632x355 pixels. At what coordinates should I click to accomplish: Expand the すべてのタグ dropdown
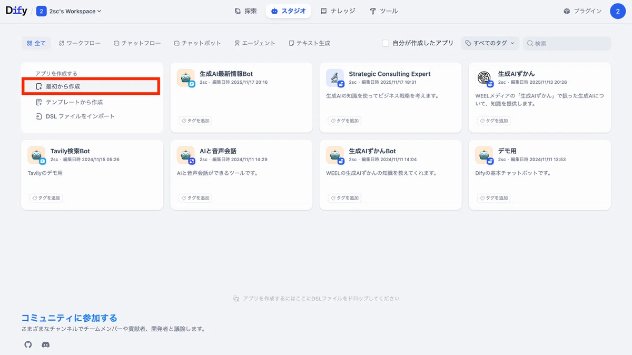490,43
